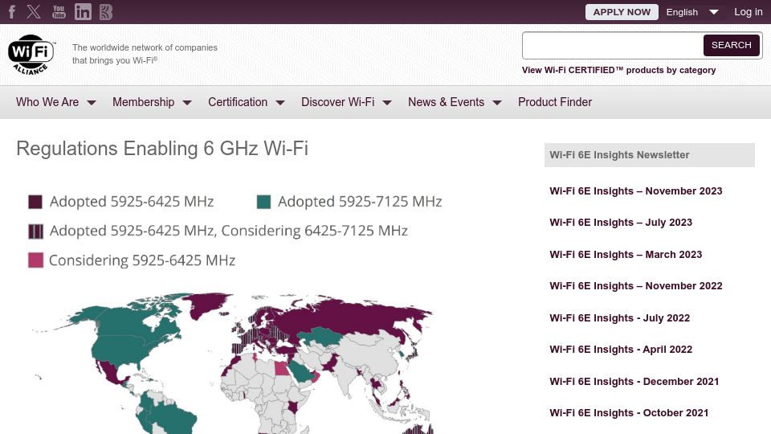
Task: Open the News & Events menu
Action: point(446,102)
